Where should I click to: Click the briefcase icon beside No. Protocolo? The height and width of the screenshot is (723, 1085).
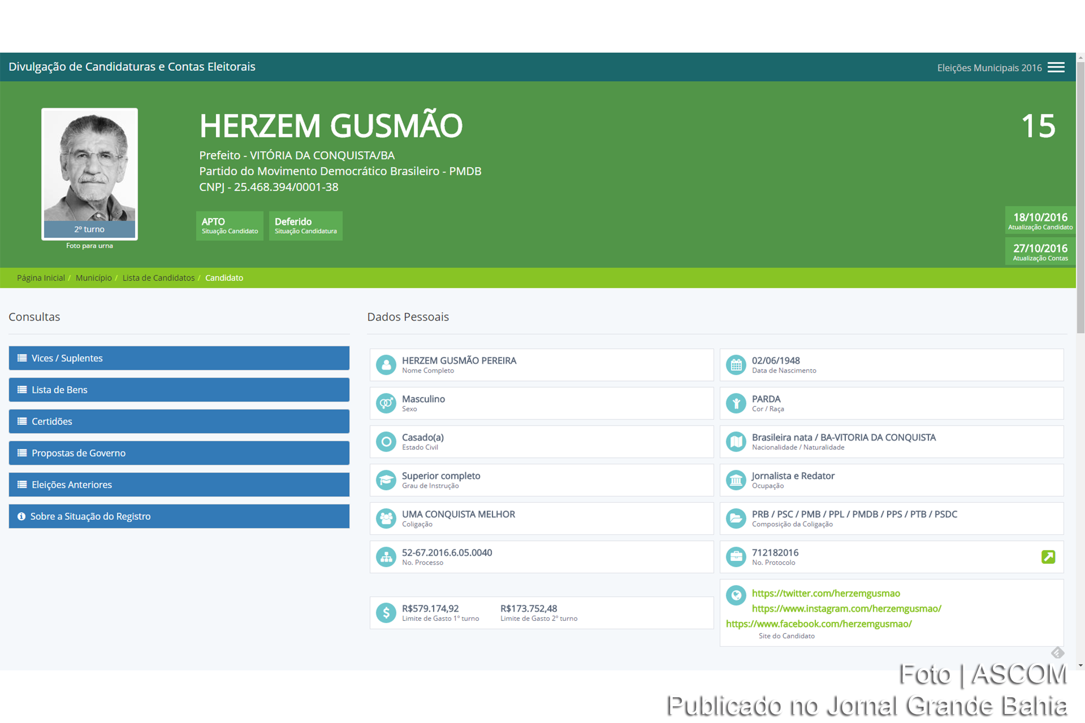coord(736,557)
